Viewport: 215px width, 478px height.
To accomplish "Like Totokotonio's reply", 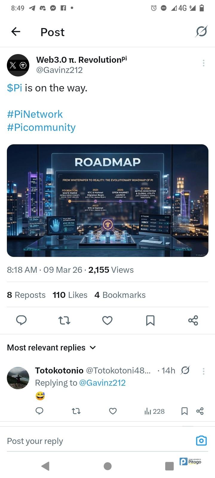I will (113, 411).
